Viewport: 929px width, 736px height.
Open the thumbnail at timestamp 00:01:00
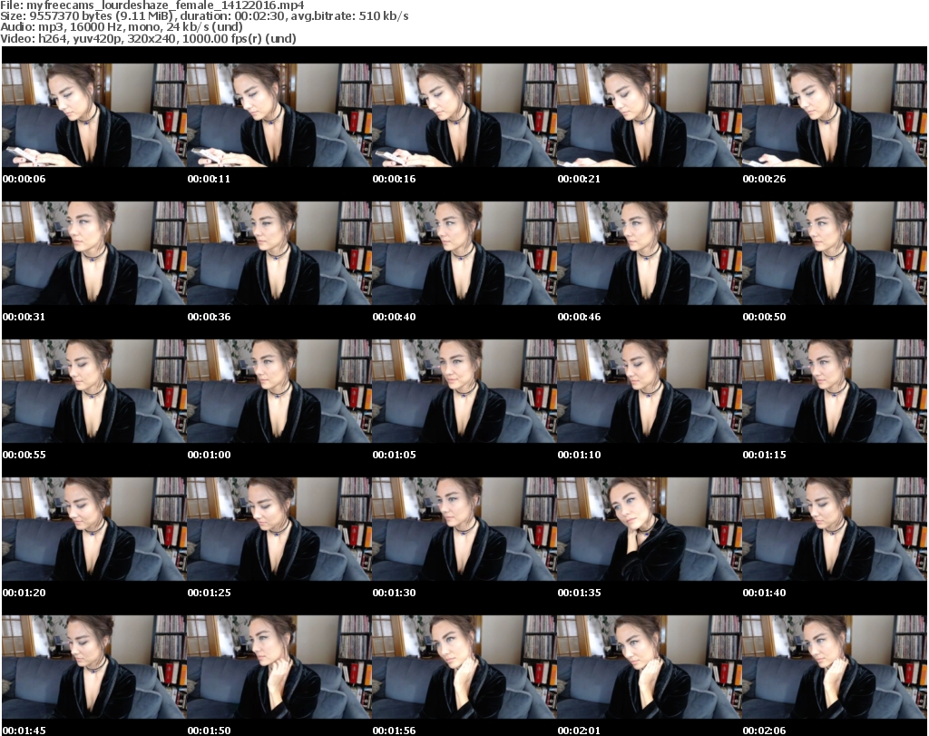pos(279,391)
